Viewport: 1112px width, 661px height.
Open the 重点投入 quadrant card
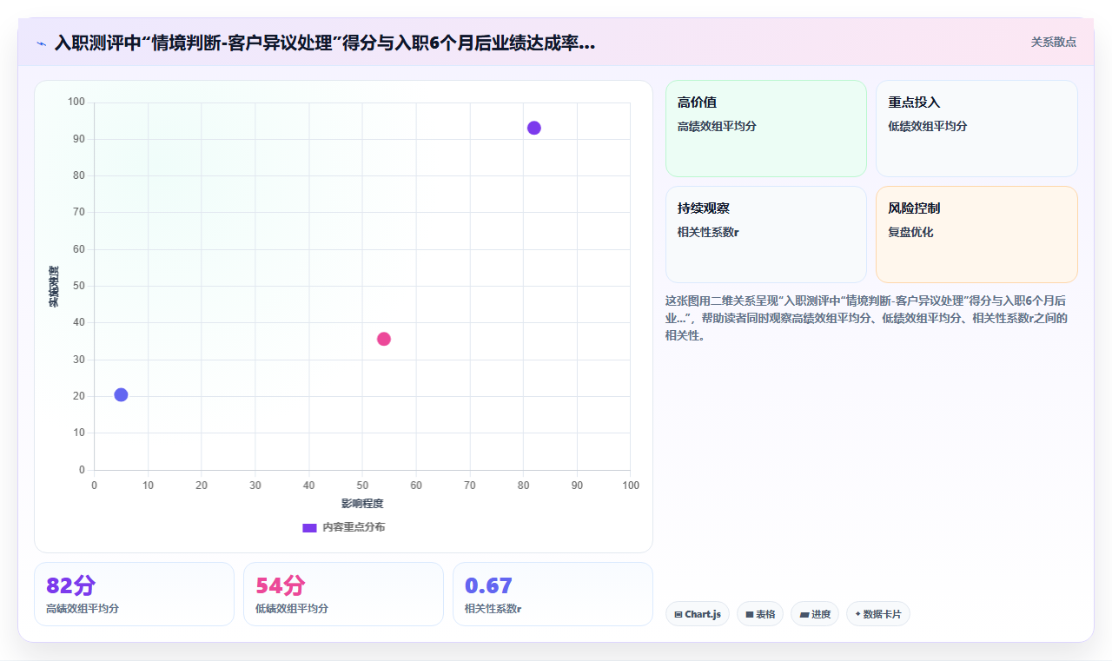coord(976,129)
